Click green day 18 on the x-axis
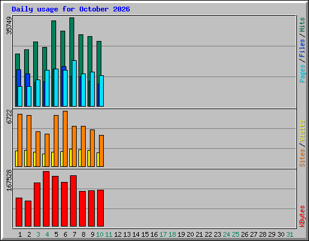Image resolution: width=309 pixels, height=241 pixels. (172, 234)
